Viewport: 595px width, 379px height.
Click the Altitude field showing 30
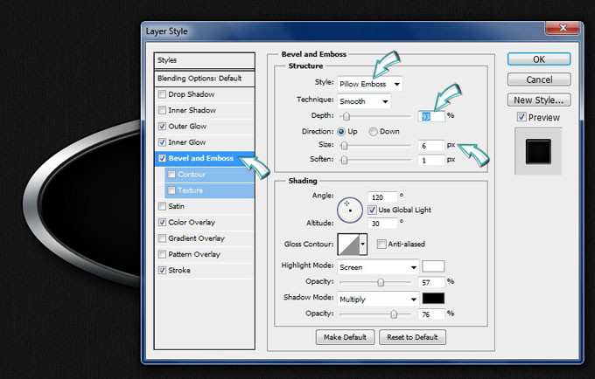(382, 224)
